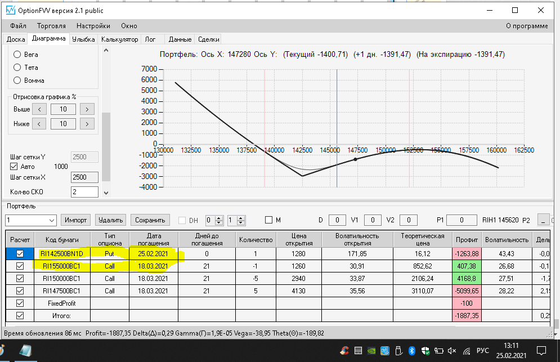Click the Шаг сетки X input field

click(x=84, y=177)
